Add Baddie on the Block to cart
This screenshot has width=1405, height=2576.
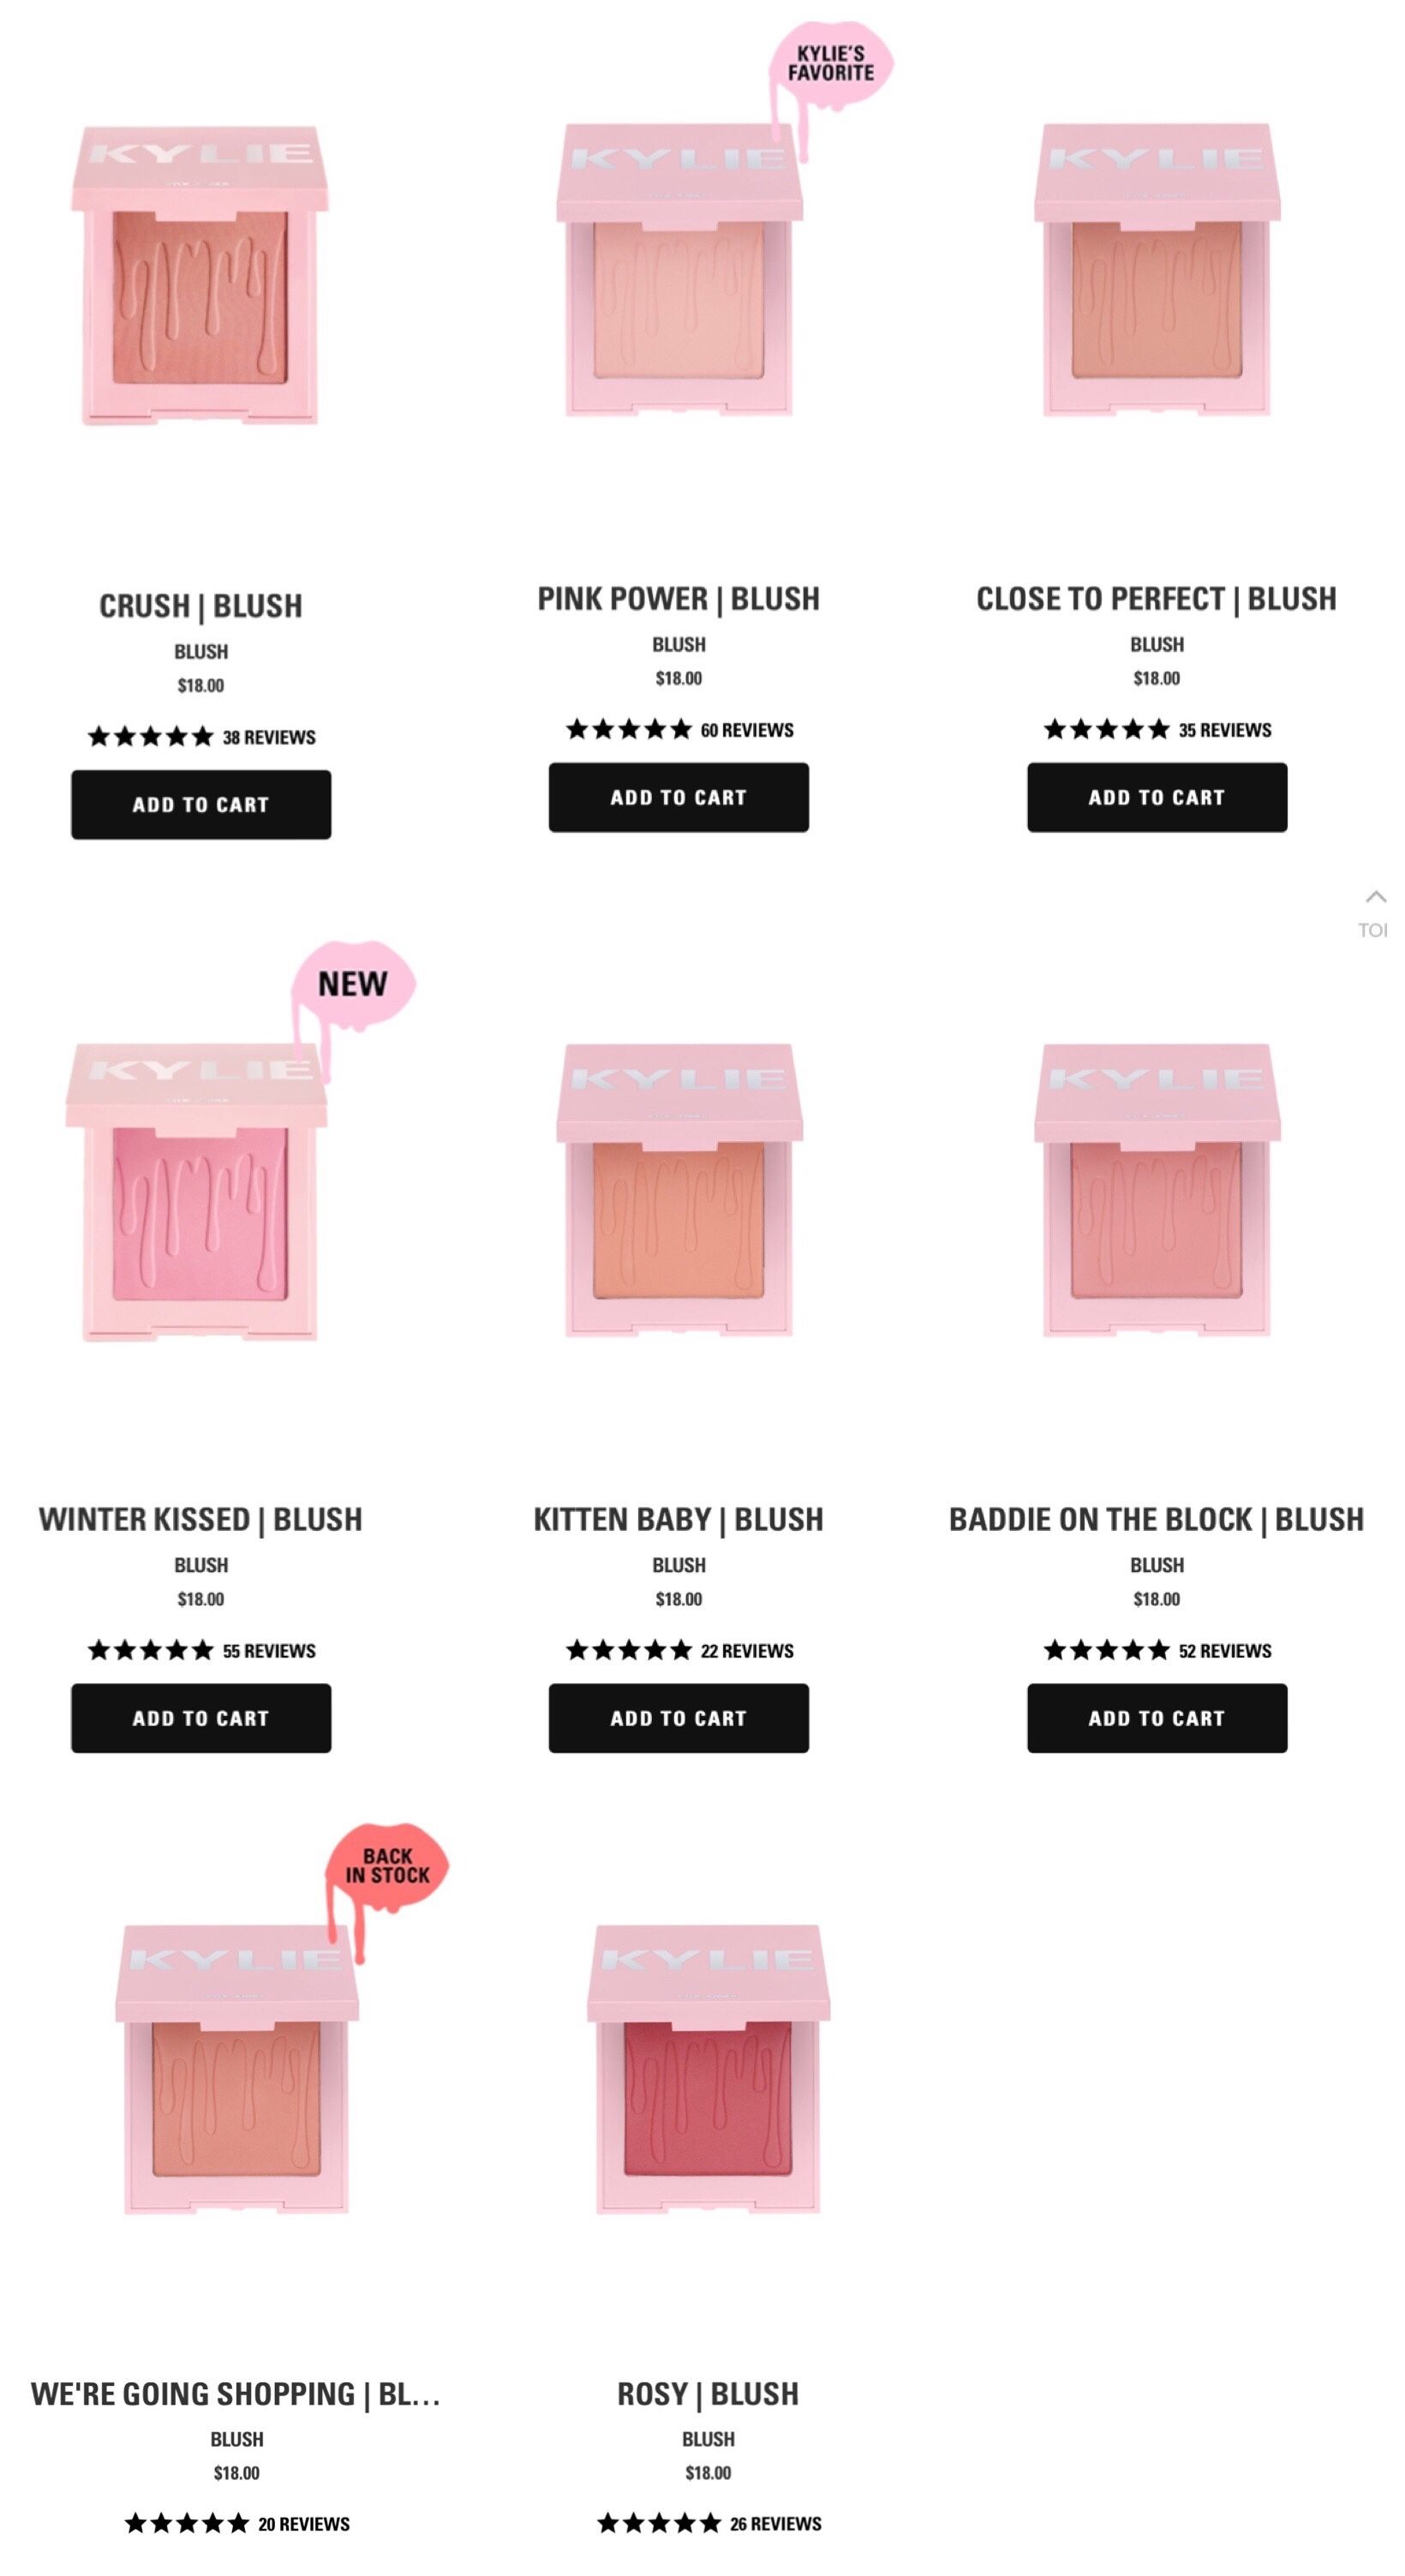tap(1157, 1718)
